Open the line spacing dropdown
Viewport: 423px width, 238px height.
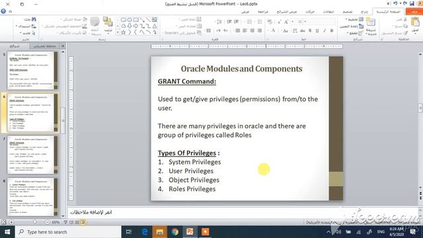pos(219,22)
